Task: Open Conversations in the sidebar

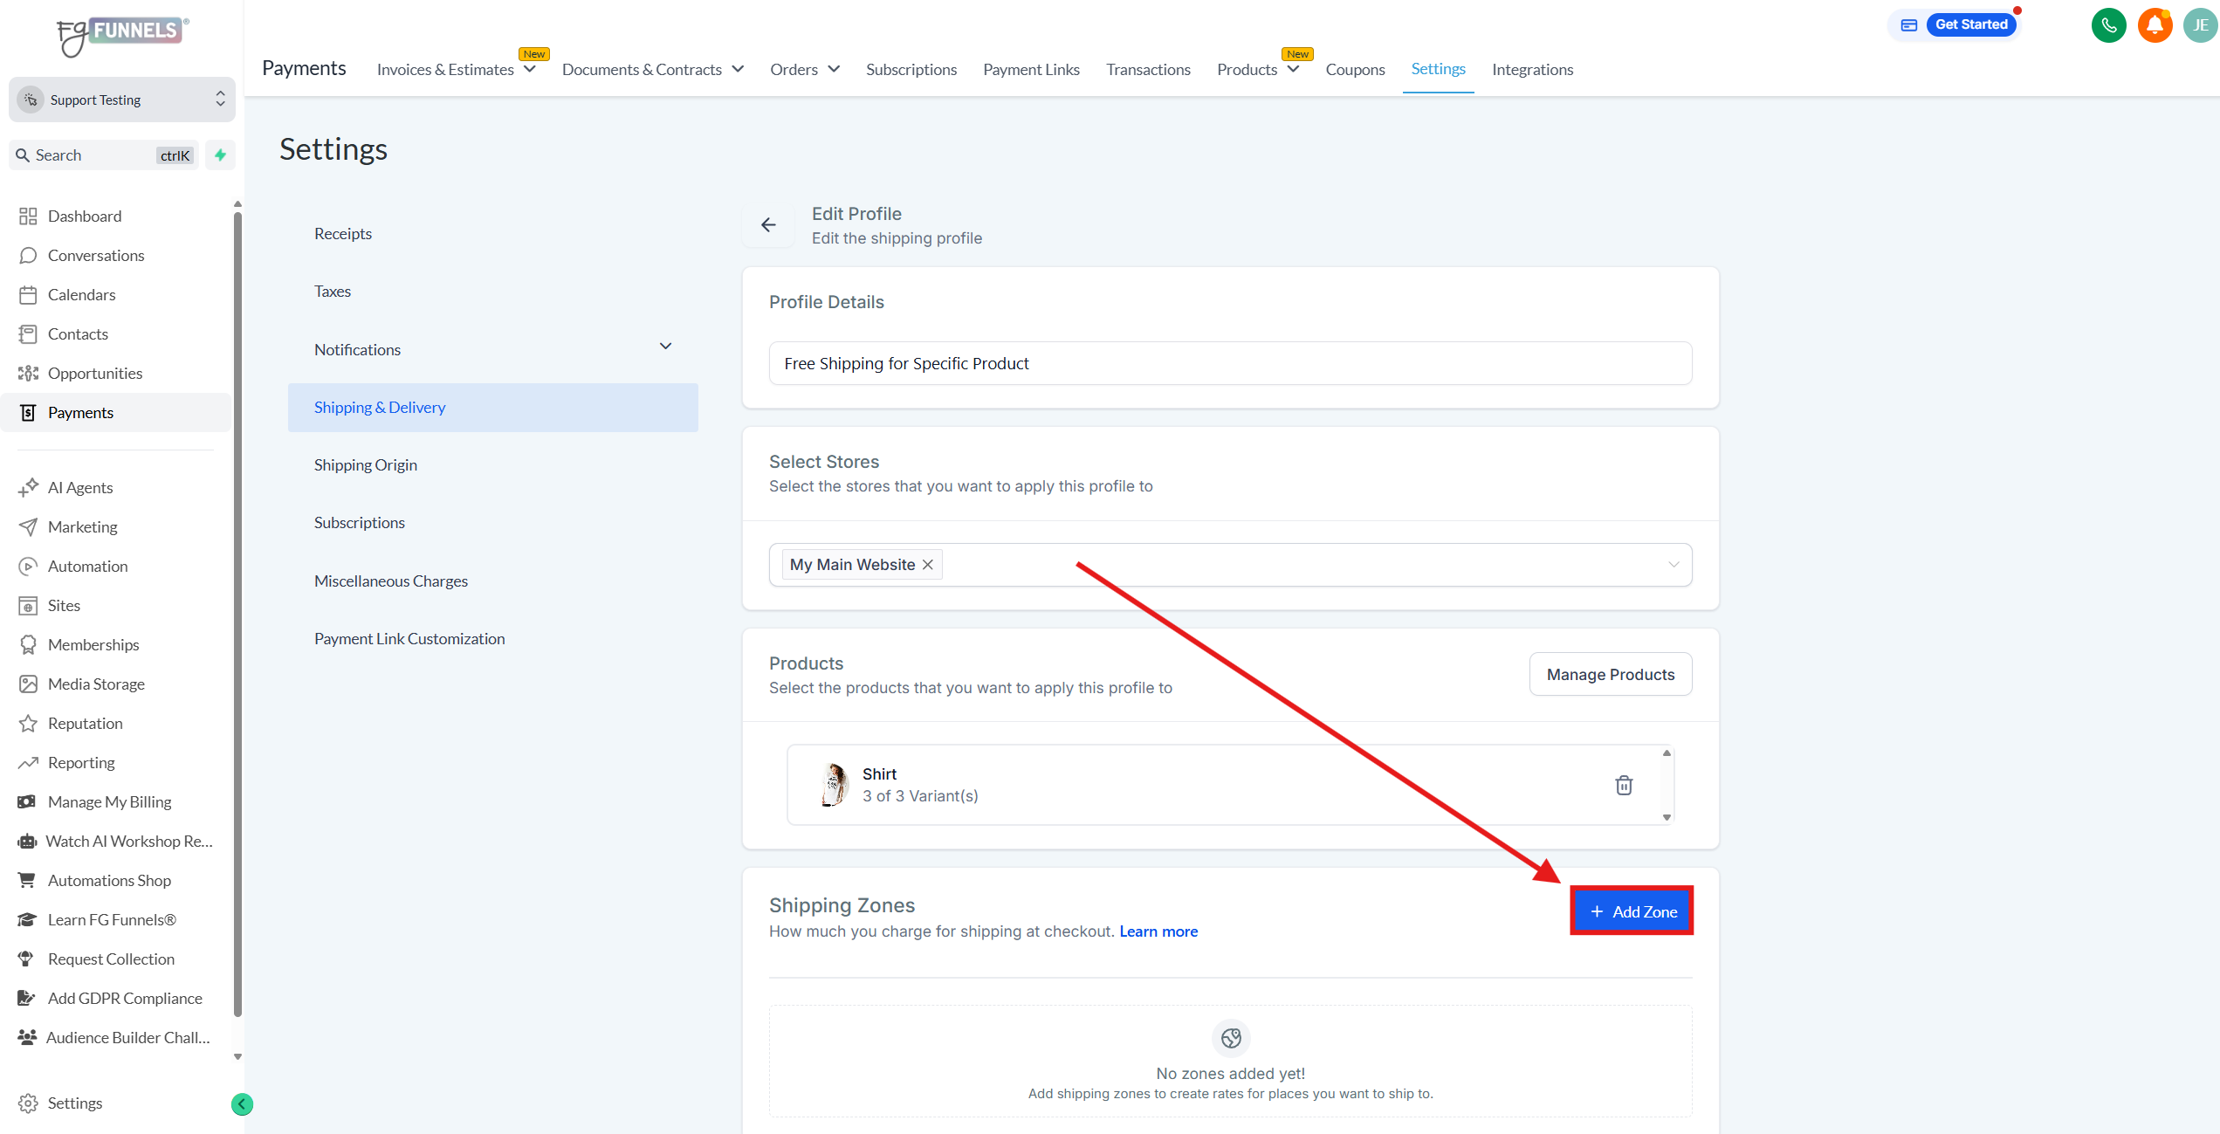Action: coord(96,256)
